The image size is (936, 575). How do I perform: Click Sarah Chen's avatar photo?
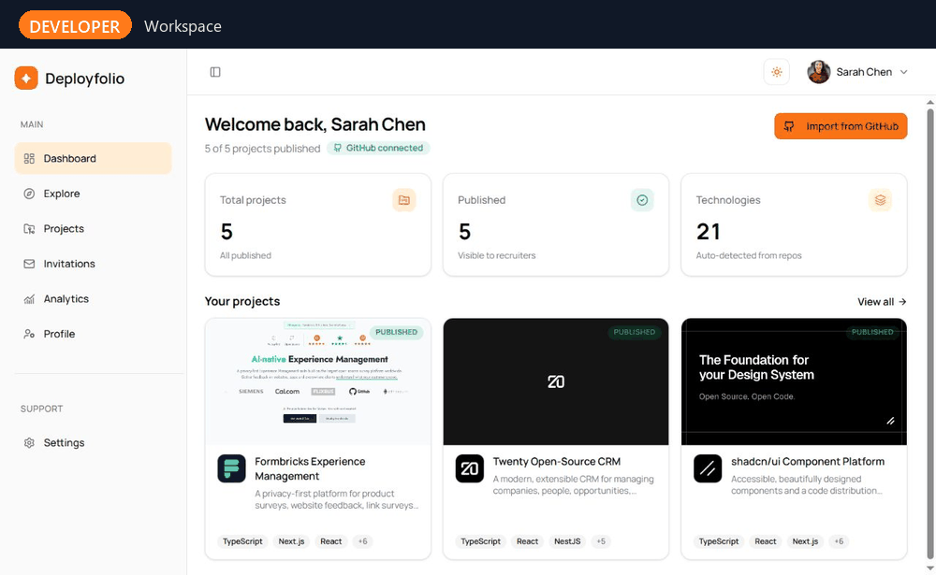coord(819,72)
